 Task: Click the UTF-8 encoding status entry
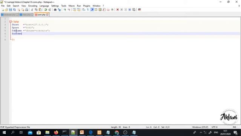click(214, 127)
